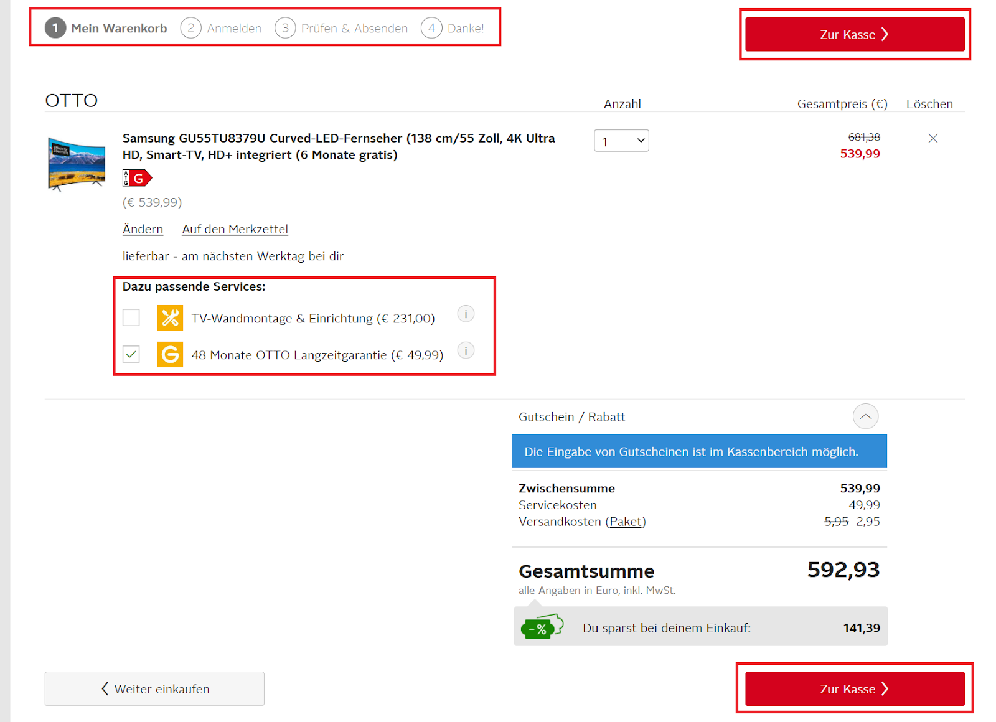Click the Gesamtsumme value 592,93
Image resolution: width=996 pixels, height=722 pixels.
coord(843,570)
